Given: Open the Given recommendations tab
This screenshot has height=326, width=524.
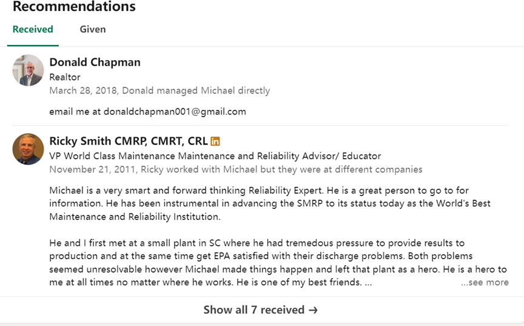Looking at the screenshot, I should click(93, 29).
